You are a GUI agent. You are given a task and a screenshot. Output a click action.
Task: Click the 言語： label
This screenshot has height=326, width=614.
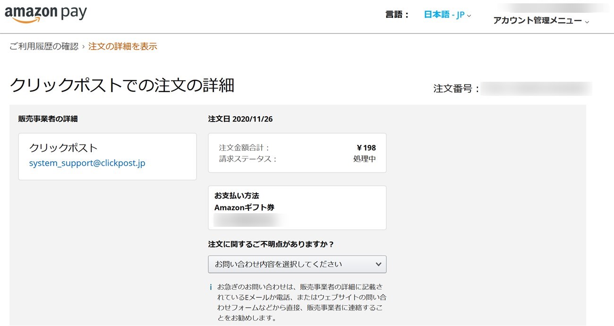click(397, 15)
